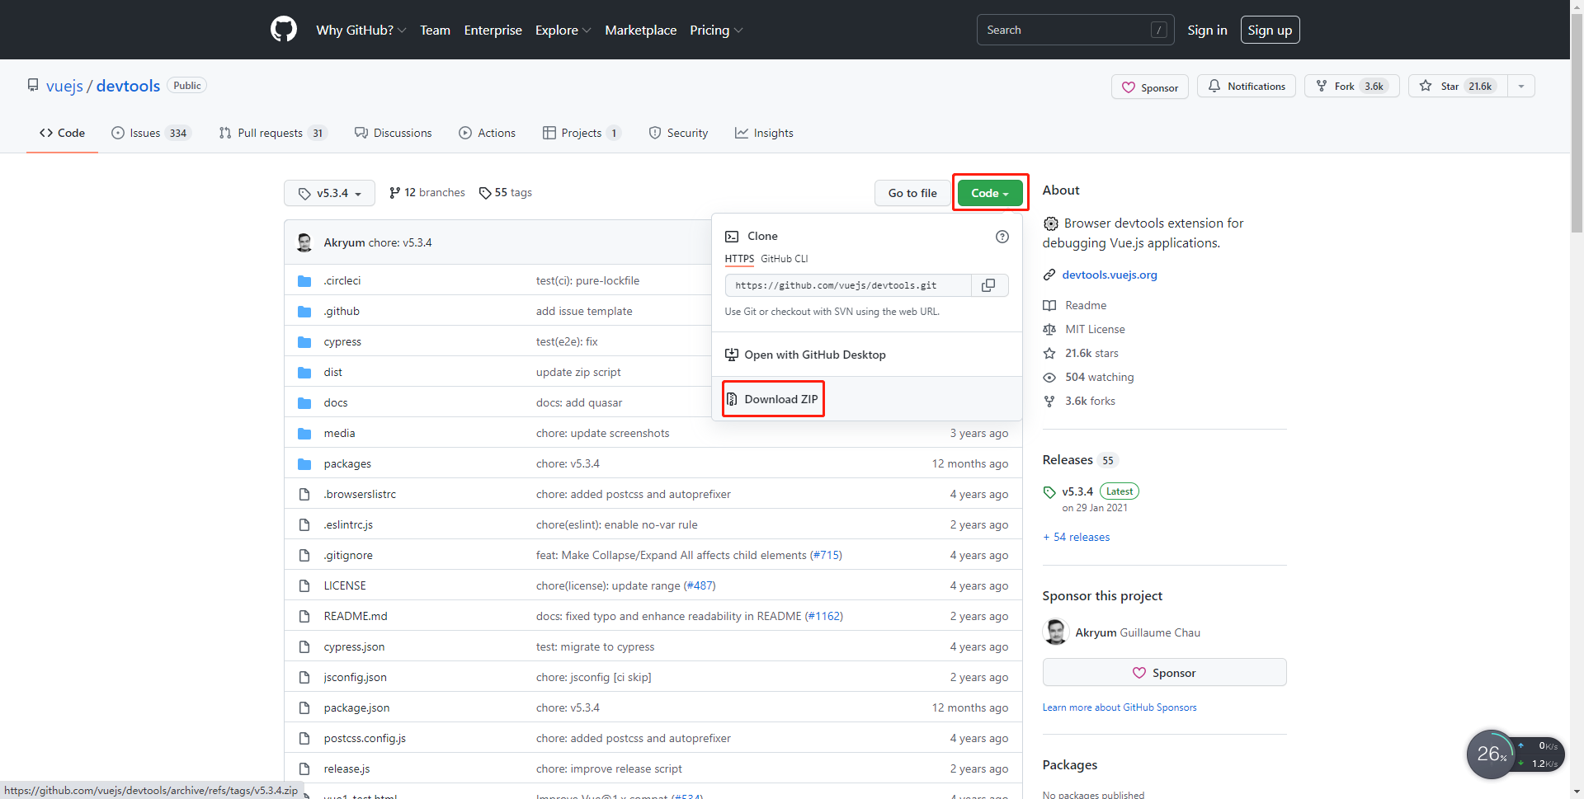Open the v5.3.4 branch selector dropdown

pyautogui.click(x=329, y=193)
